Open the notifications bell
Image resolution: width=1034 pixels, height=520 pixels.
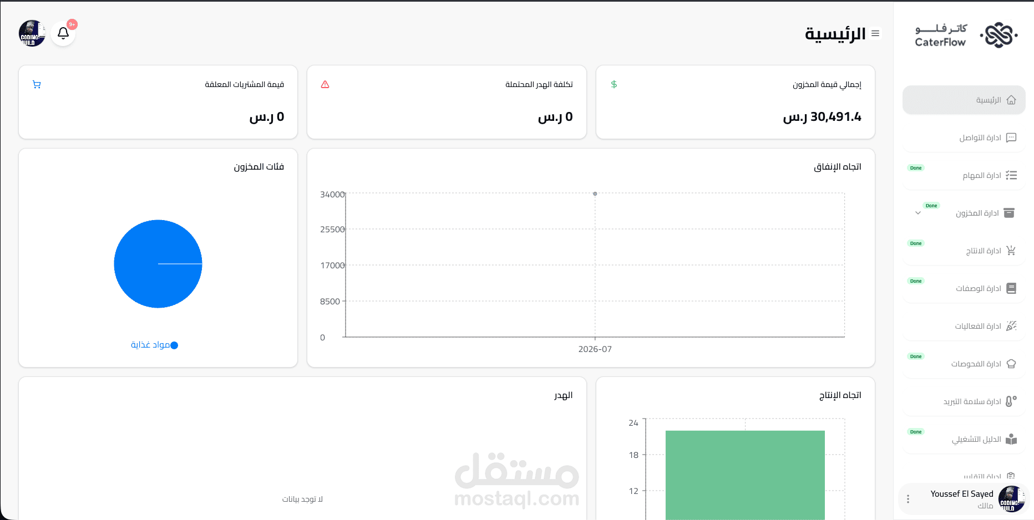pos(63,33)
